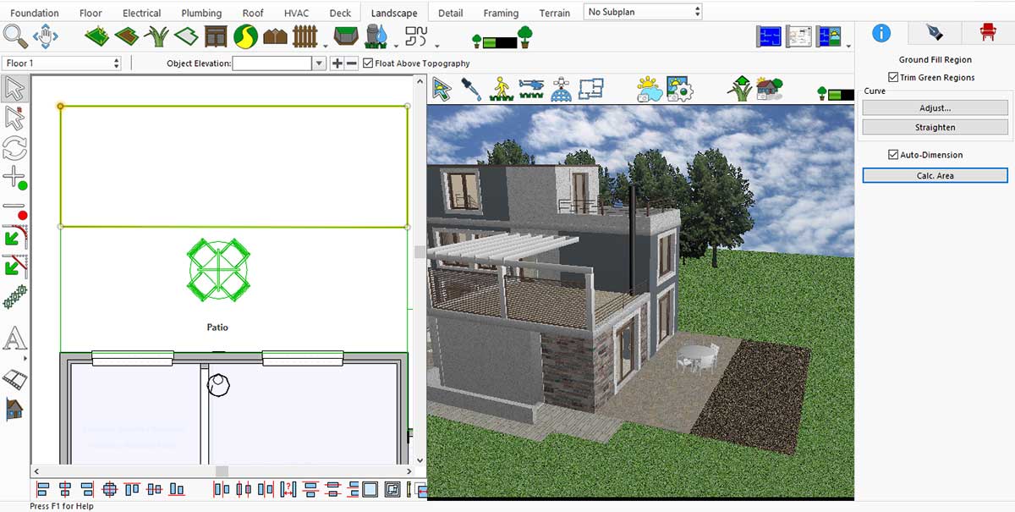
Task: Click the yellow-green path tool icon
Action: click(x=245, y=36)
